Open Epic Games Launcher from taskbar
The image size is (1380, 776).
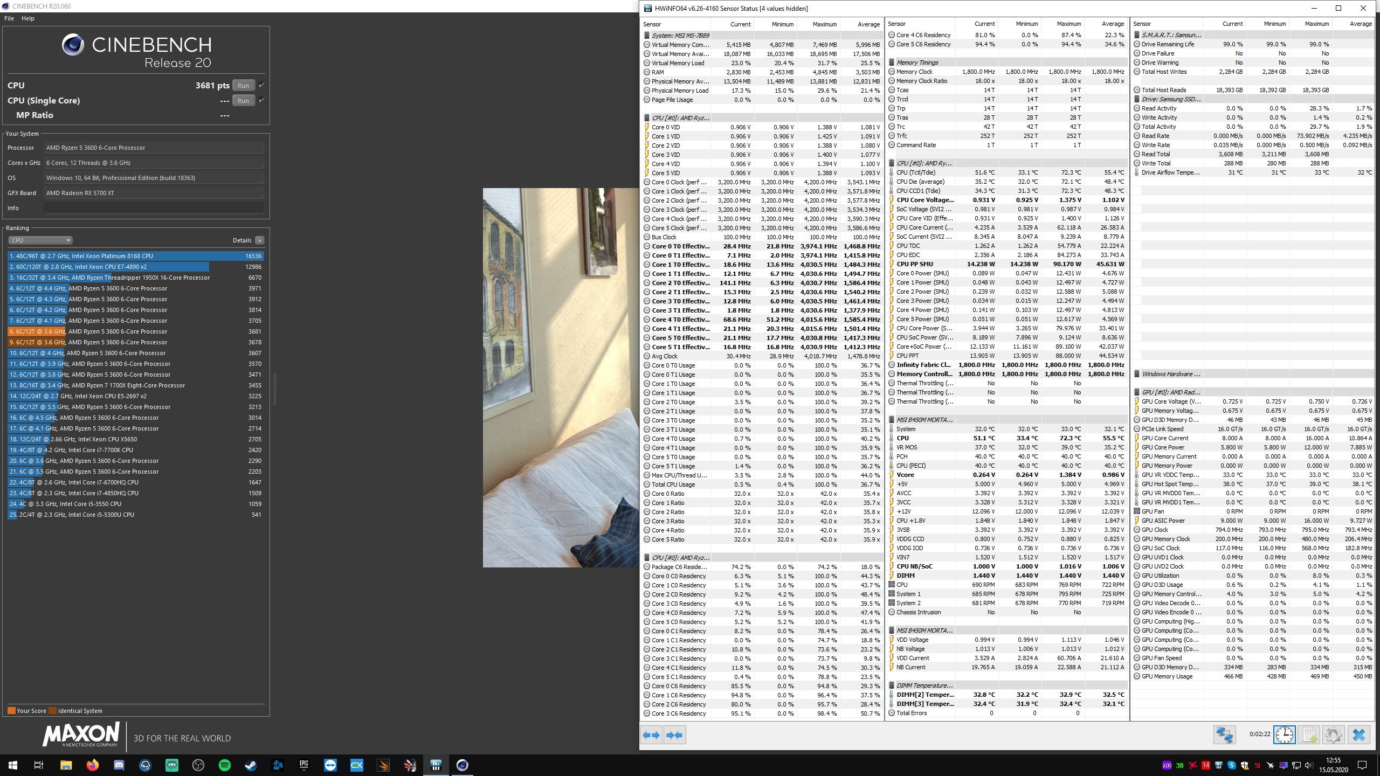[x=303, y=765]
